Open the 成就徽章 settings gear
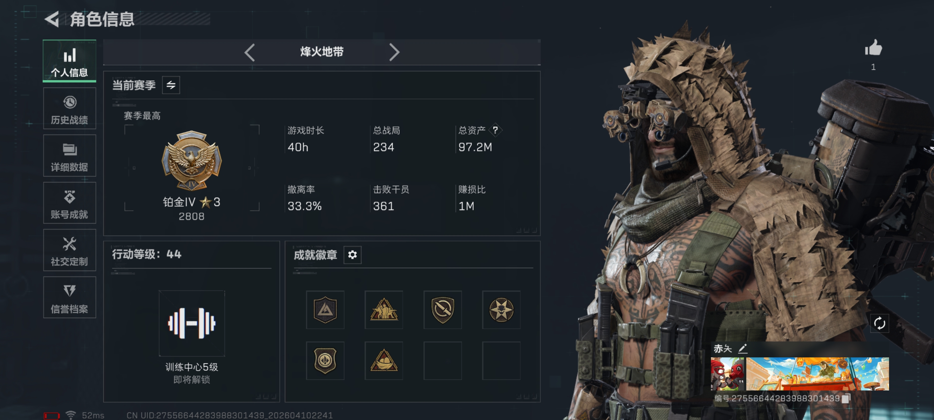 click(x=353, y=255)
